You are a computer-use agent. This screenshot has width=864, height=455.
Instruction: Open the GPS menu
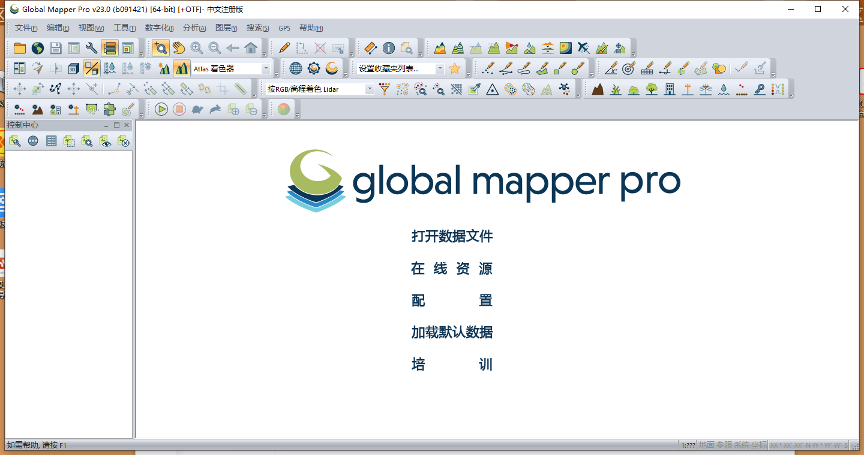[284, 28]
